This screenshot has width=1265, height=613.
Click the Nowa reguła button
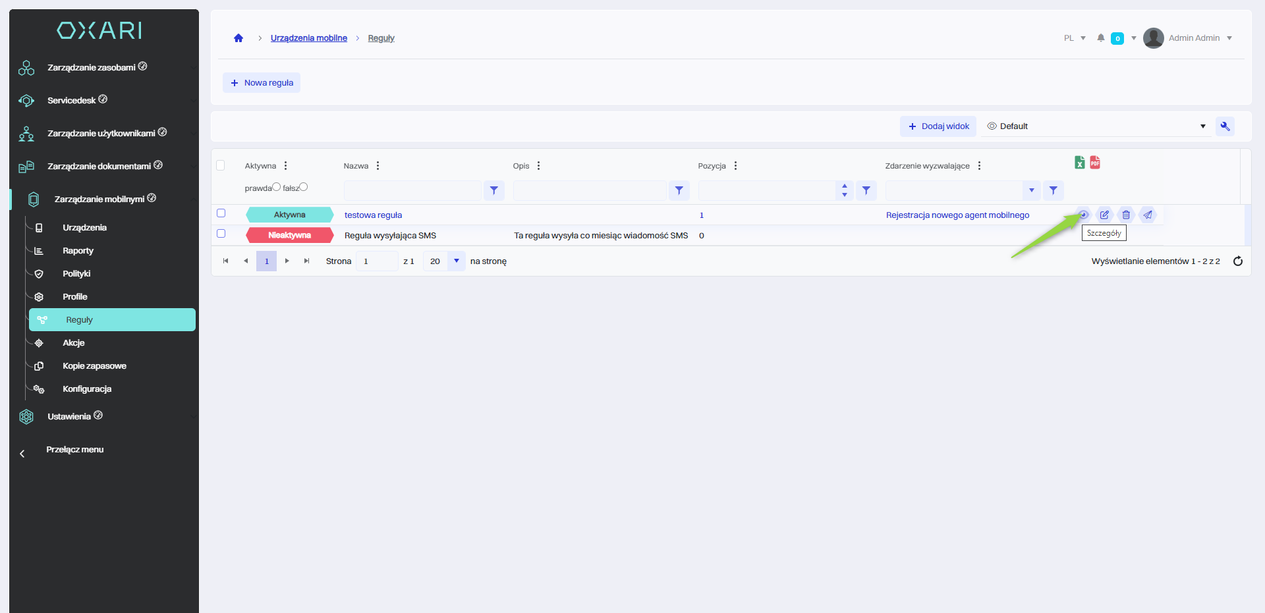tap(262, 83)
